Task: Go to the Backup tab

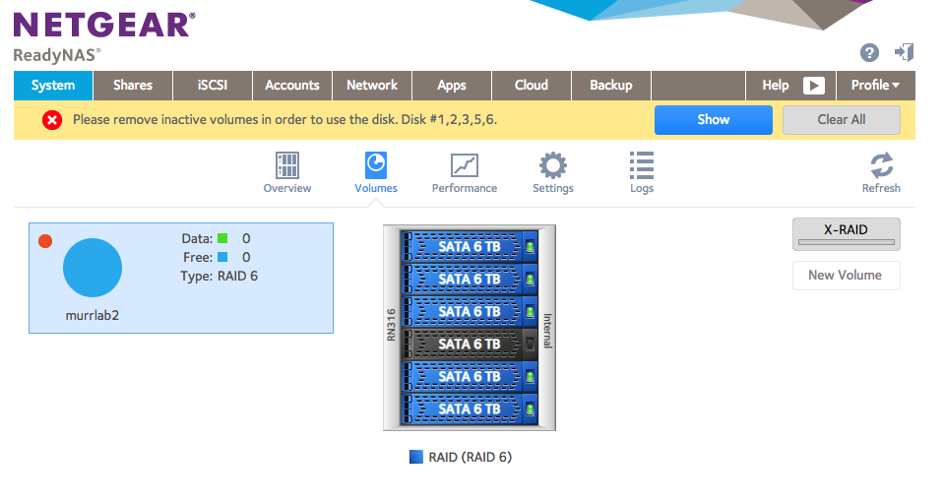Action: (x=610, y=86)
